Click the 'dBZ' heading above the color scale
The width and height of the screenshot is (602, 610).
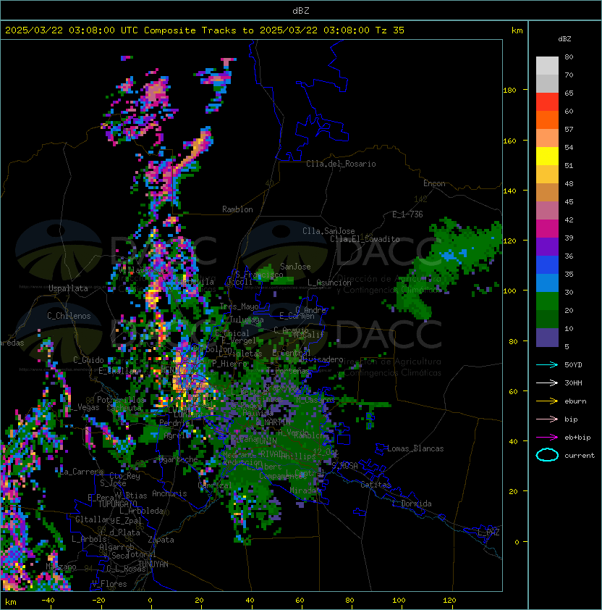tap(564, 39)
